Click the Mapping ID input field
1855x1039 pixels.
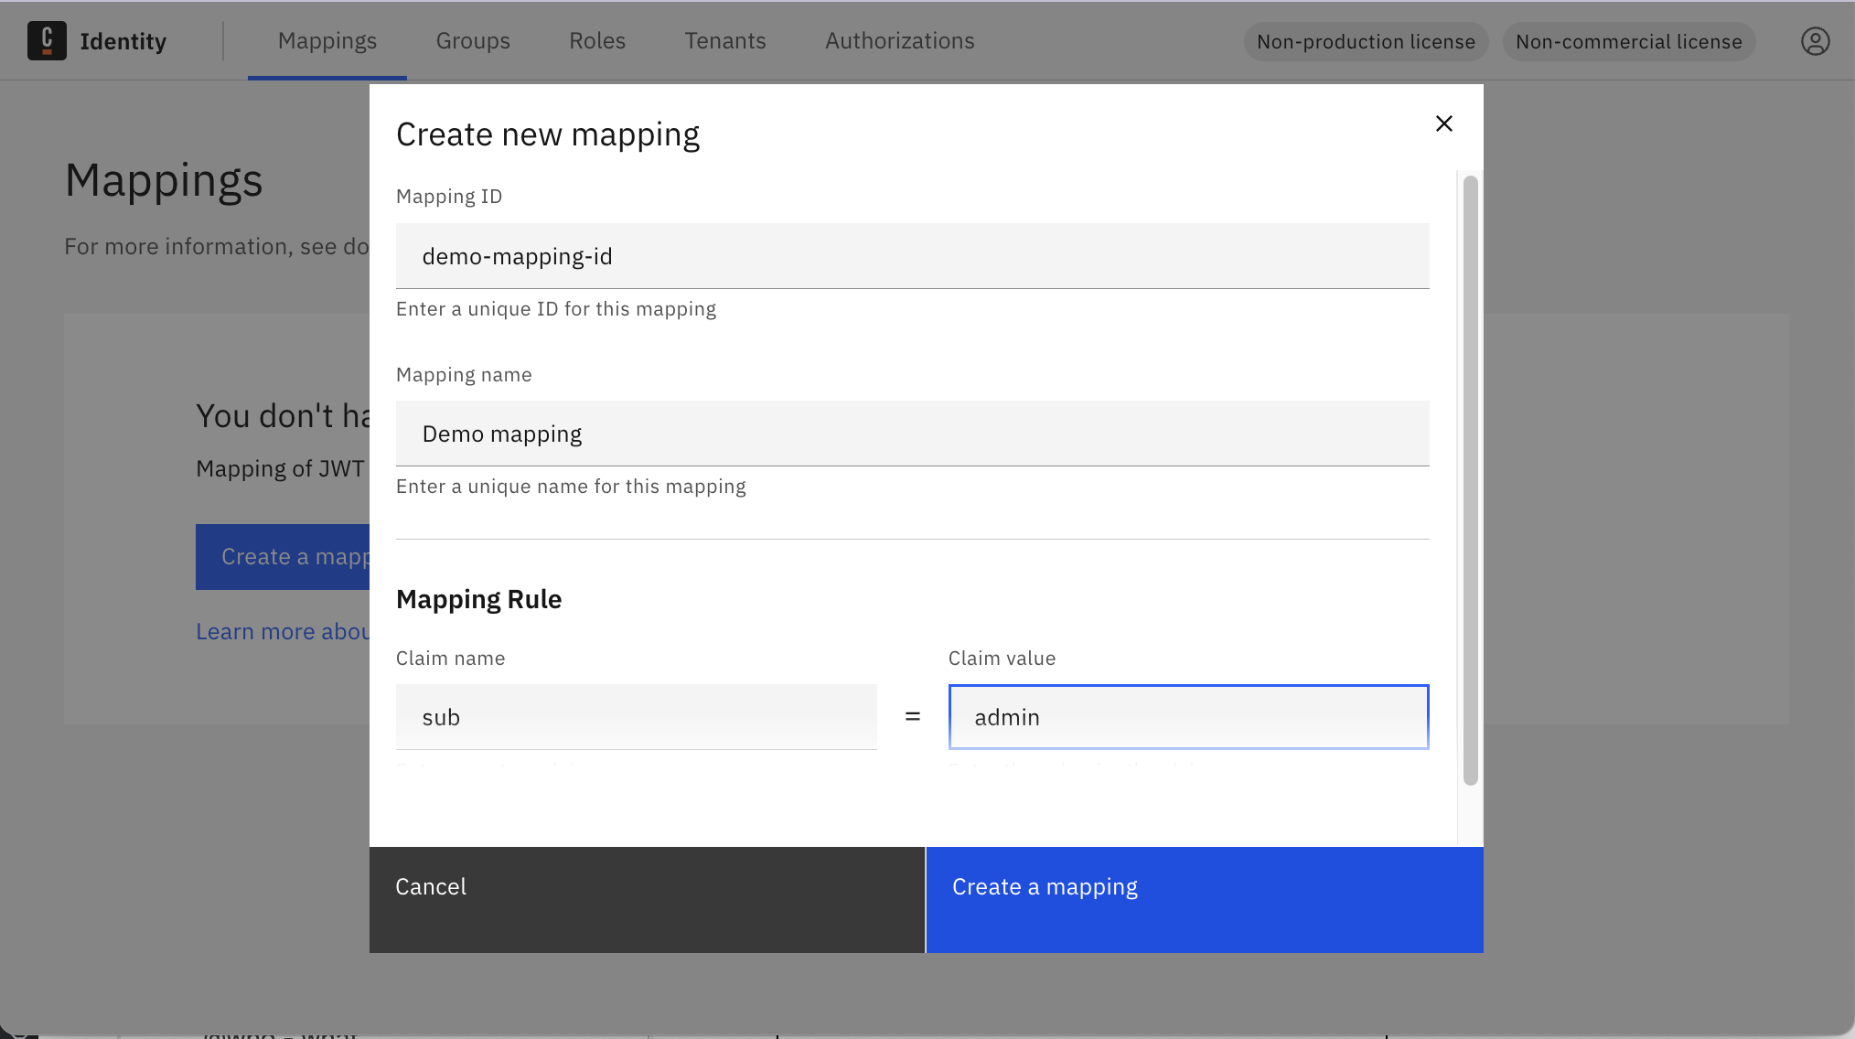point(912,256)
